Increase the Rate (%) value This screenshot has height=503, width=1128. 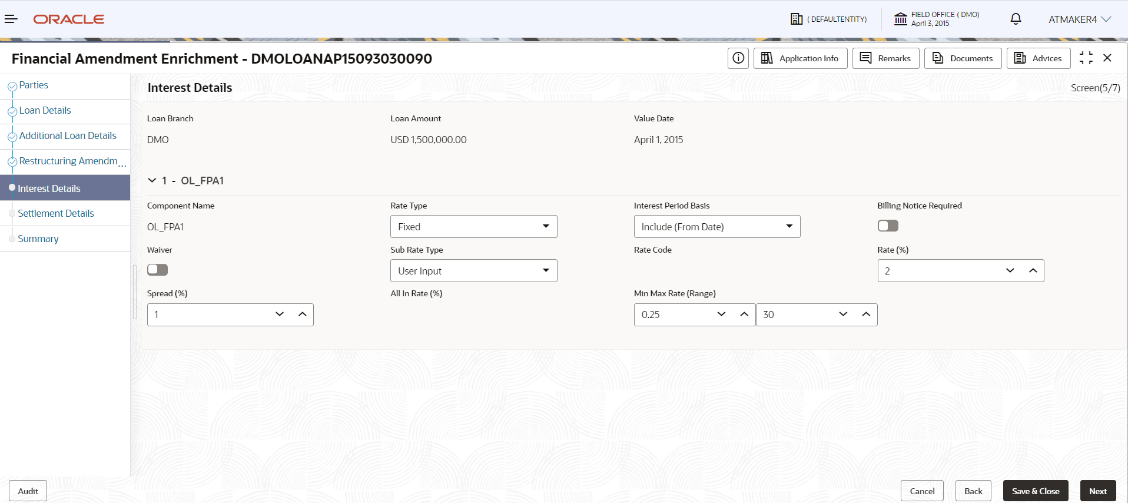(1033, 271)
